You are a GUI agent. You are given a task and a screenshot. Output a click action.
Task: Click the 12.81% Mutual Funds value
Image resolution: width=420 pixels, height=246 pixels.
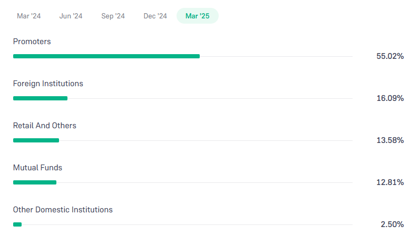(390, 182)
